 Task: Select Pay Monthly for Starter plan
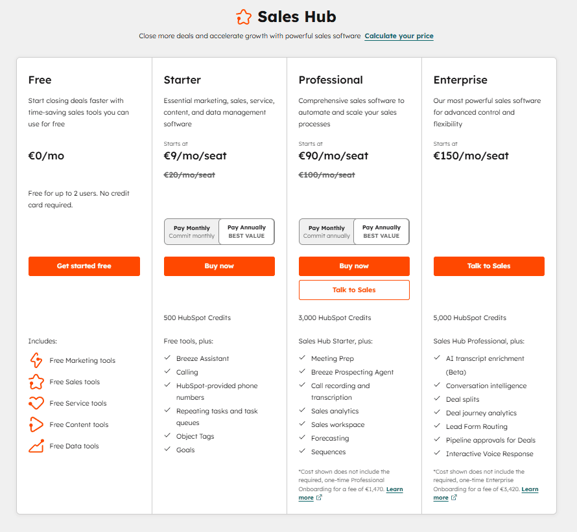[x=192, y=232]
